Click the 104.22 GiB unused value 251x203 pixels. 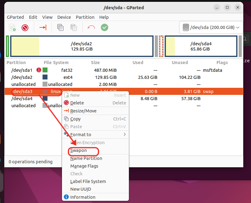click(x=190, y=77)
